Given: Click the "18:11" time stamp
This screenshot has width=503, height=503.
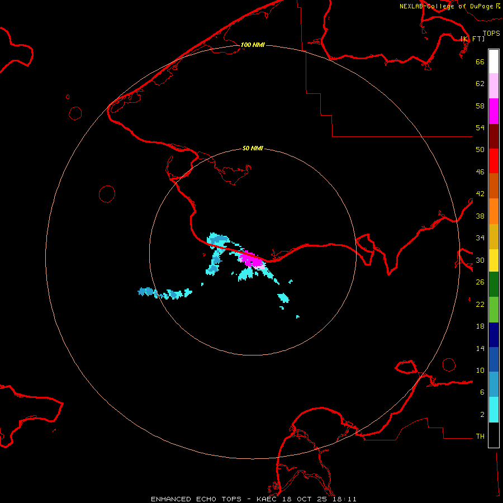Looking at the screenshot, I should tap(344, 499).
